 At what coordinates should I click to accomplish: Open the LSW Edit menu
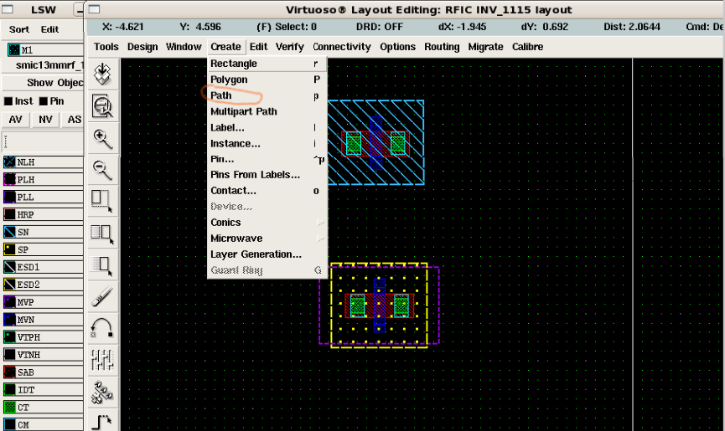click(49, 29)
